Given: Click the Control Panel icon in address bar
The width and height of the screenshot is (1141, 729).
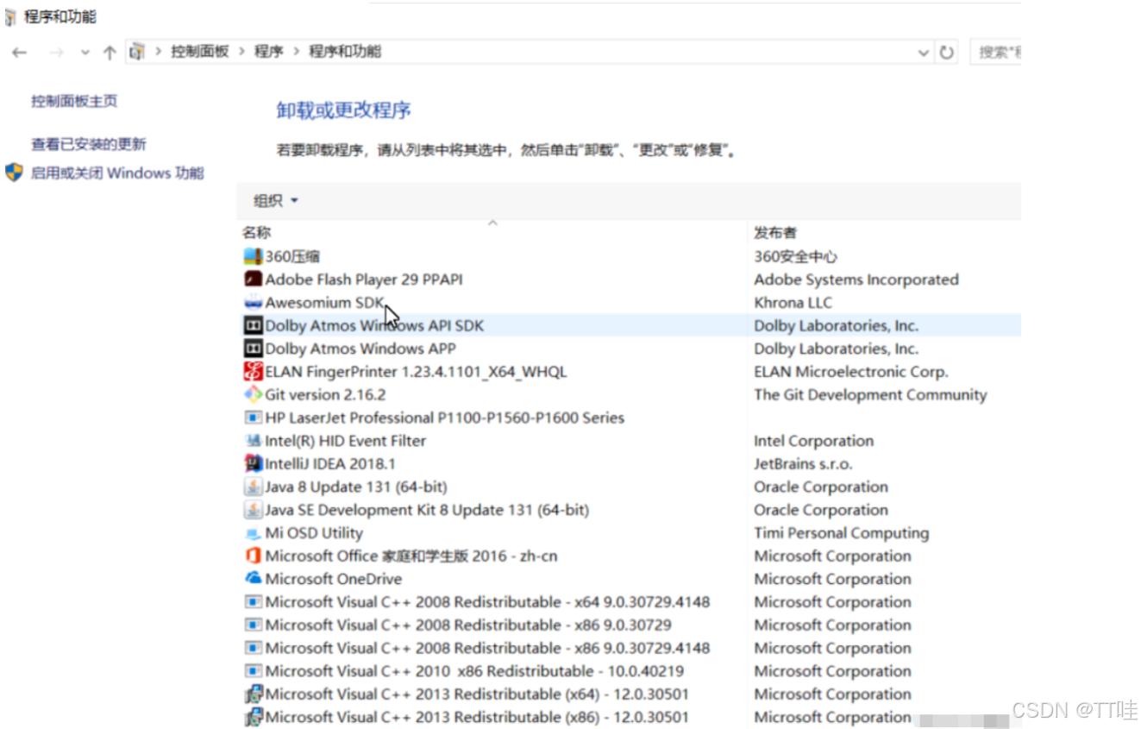Looking at the screenshot, I should coord(136,52).
